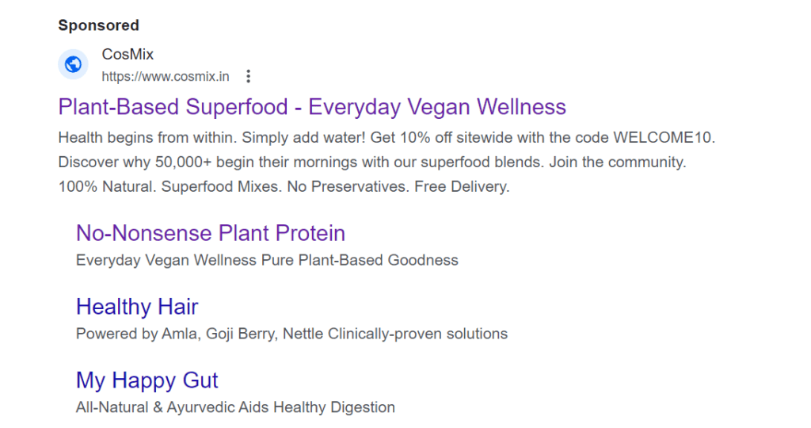Click the WELCOME10 promo code text
Image resolution: width=811 pixels, height=428 pixels.
pyautogui.click(x=664, y=137)
